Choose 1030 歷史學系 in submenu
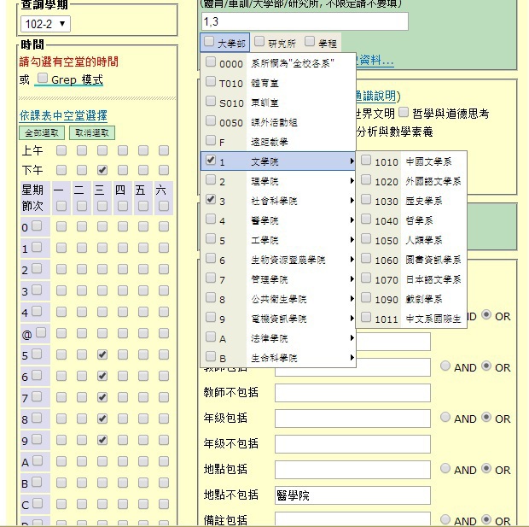This screenshot has width=529, height=527. point(411,201)
